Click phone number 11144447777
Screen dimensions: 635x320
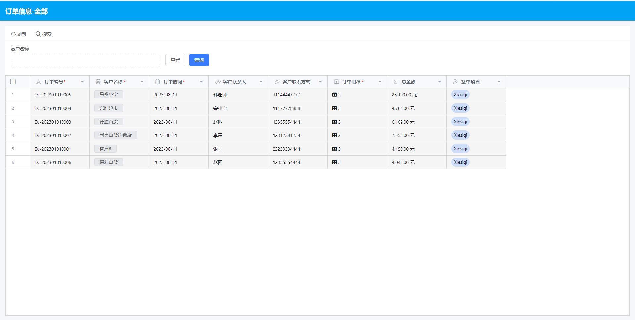pos(286,95)
